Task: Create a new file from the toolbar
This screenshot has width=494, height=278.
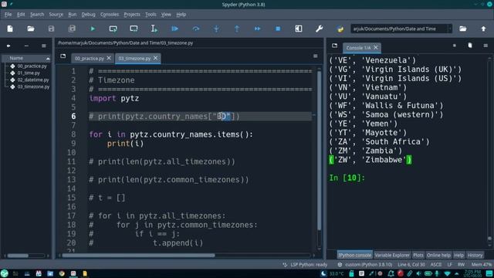Action: coord(10,29)
